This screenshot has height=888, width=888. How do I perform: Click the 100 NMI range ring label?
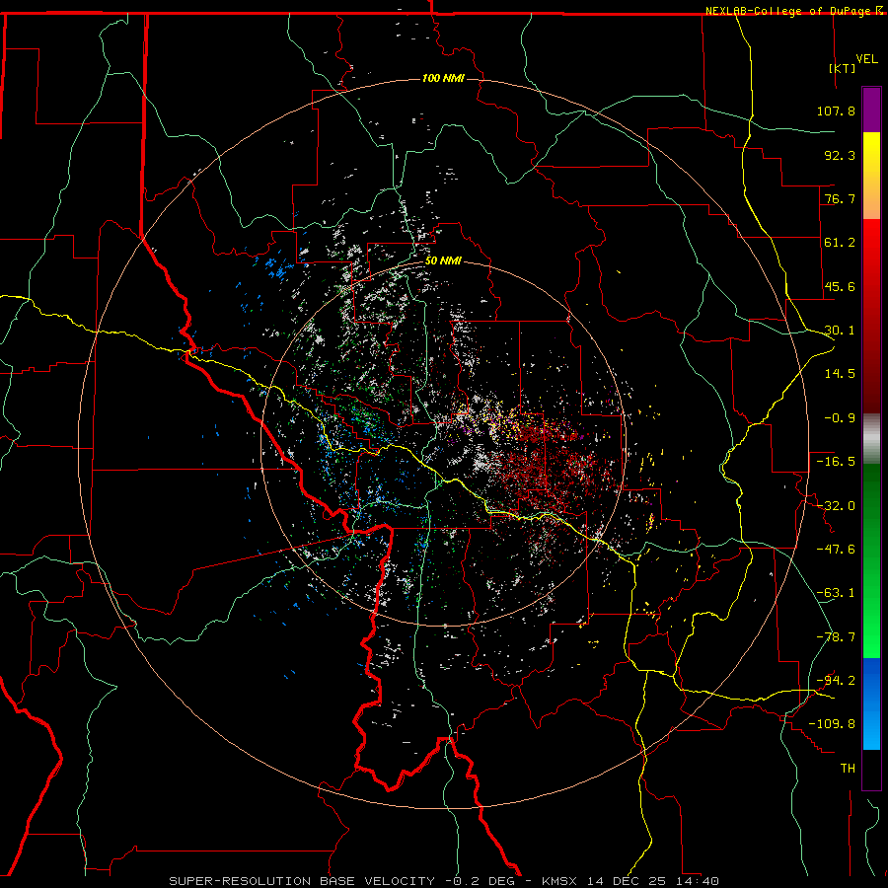tap(443, 78)
